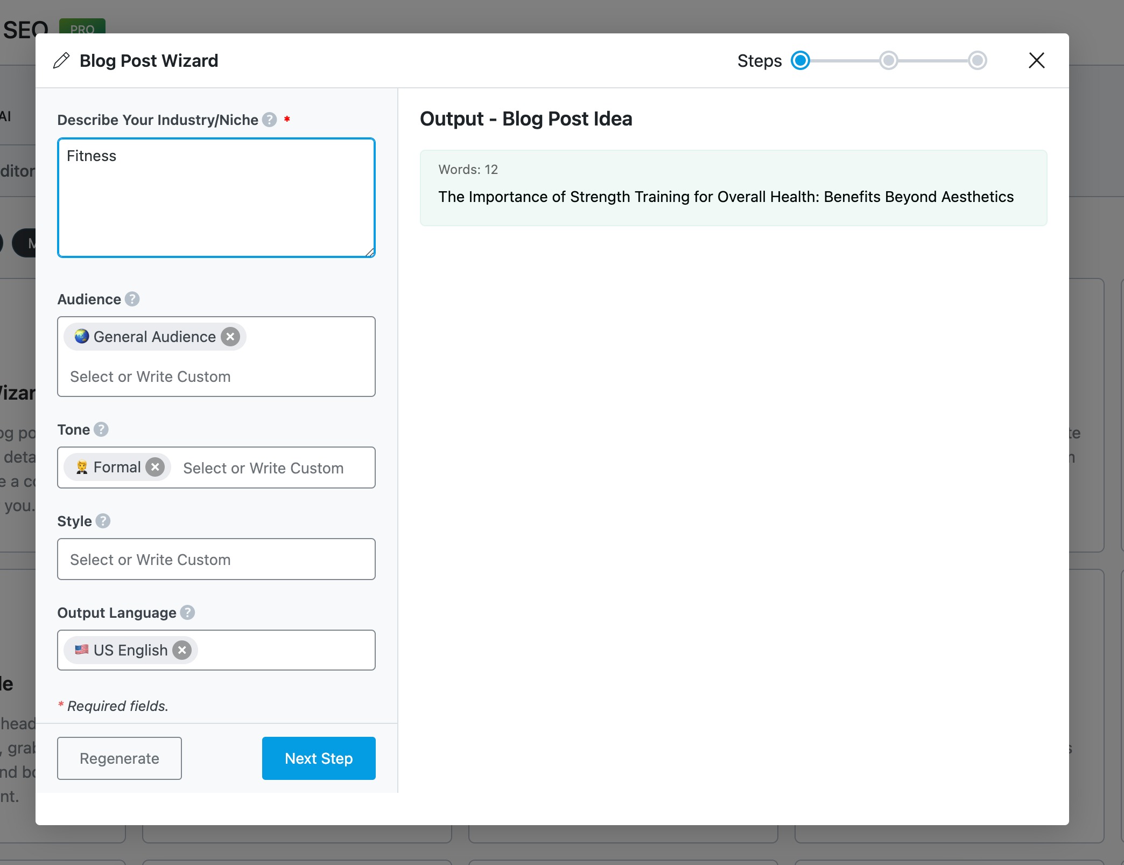Click the globe emoji on General Audience tag
The width and height of the screenshot is (1124, 865).
click(82, 336)
